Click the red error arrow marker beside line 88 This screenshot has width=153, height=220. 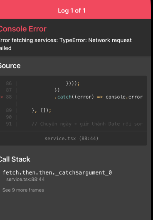click(x=2, y=97)
